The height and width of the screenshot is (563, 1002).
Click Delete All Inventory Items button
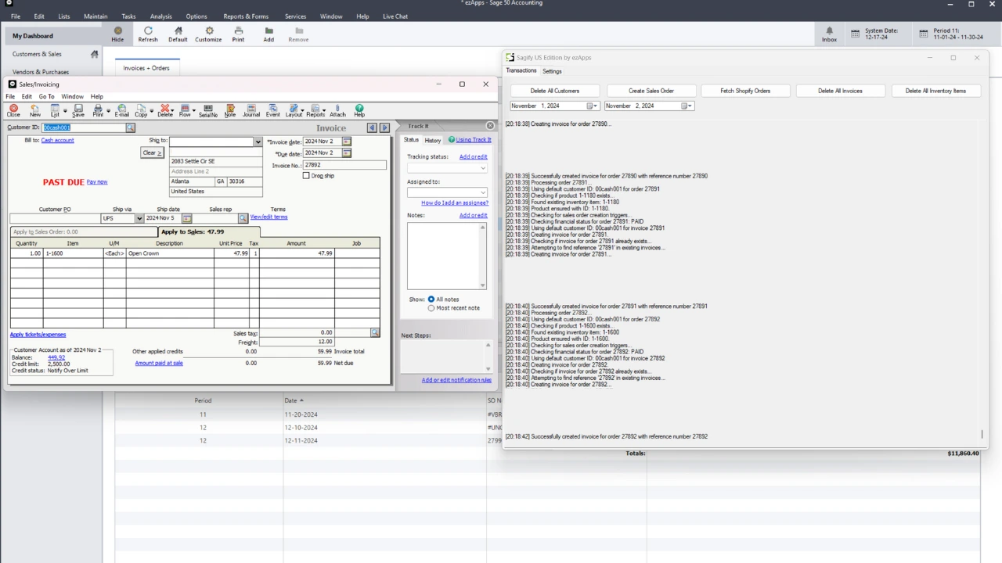(x=935, y=91)
